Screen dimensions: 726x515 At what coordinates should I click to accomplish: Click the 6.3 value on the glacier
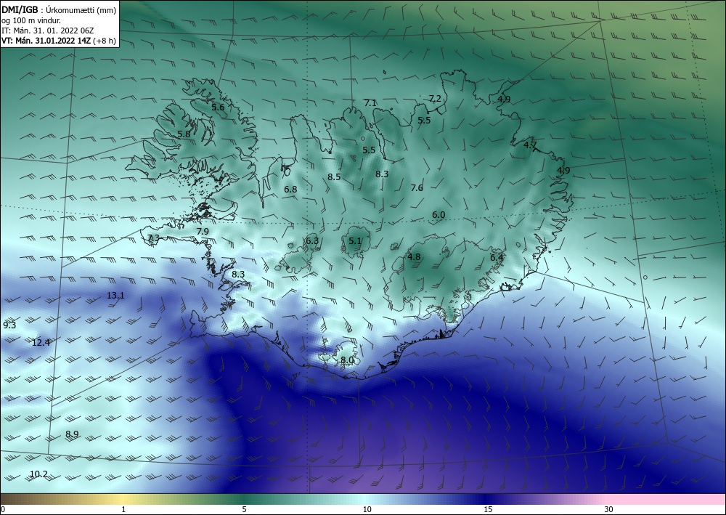[x=312, y=241]
